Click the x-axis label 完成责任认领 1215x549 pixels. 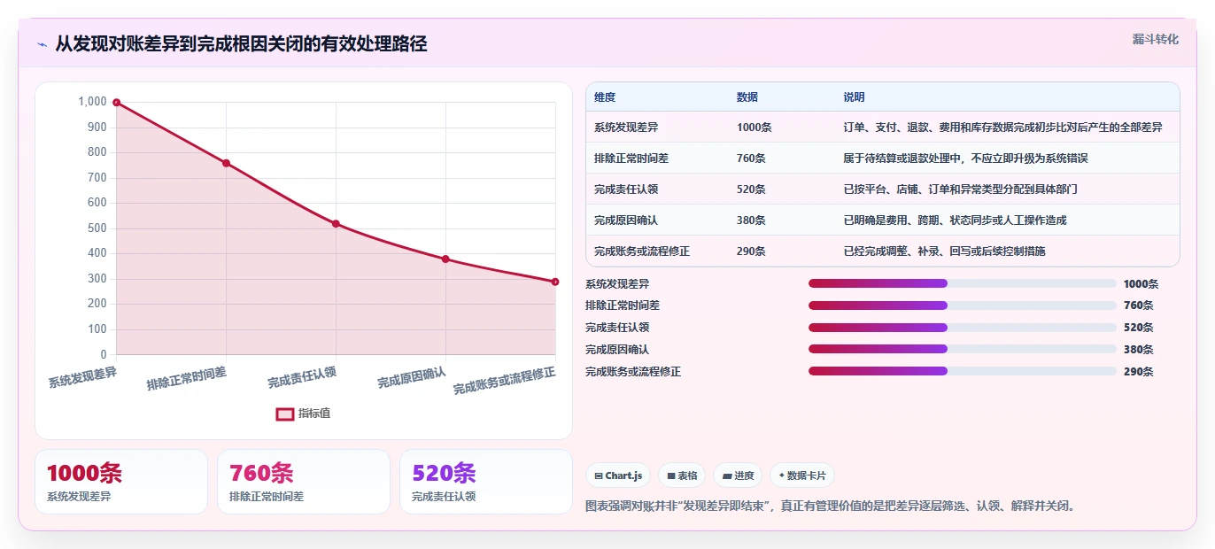click(x=302, y=377)
